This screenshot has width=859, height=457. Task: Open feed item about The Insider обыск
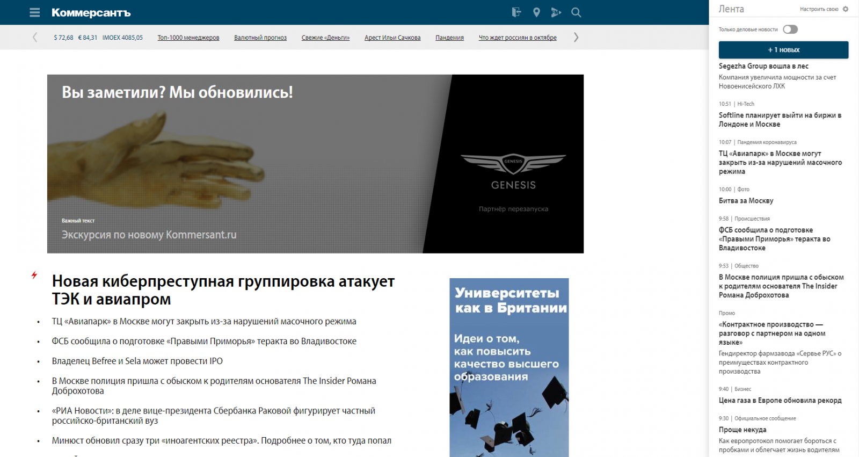pyautogui.click(x=781, y=286)
